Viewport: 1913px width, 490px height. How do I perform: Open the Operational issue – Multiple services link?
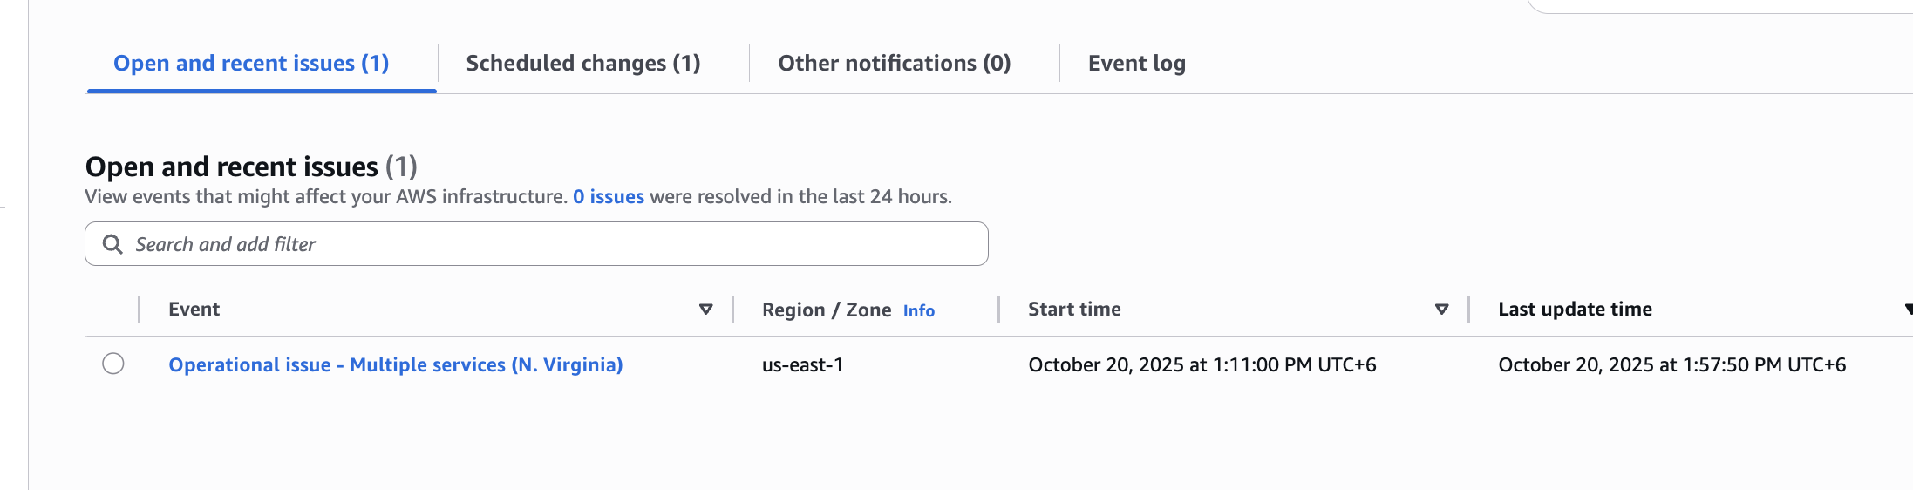click(396, 364)
